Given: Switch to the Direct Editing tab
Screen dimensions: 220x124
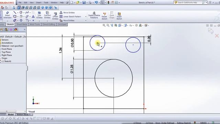Looking at the screenshot, I should pyautogui.click(x=49, y=24).
